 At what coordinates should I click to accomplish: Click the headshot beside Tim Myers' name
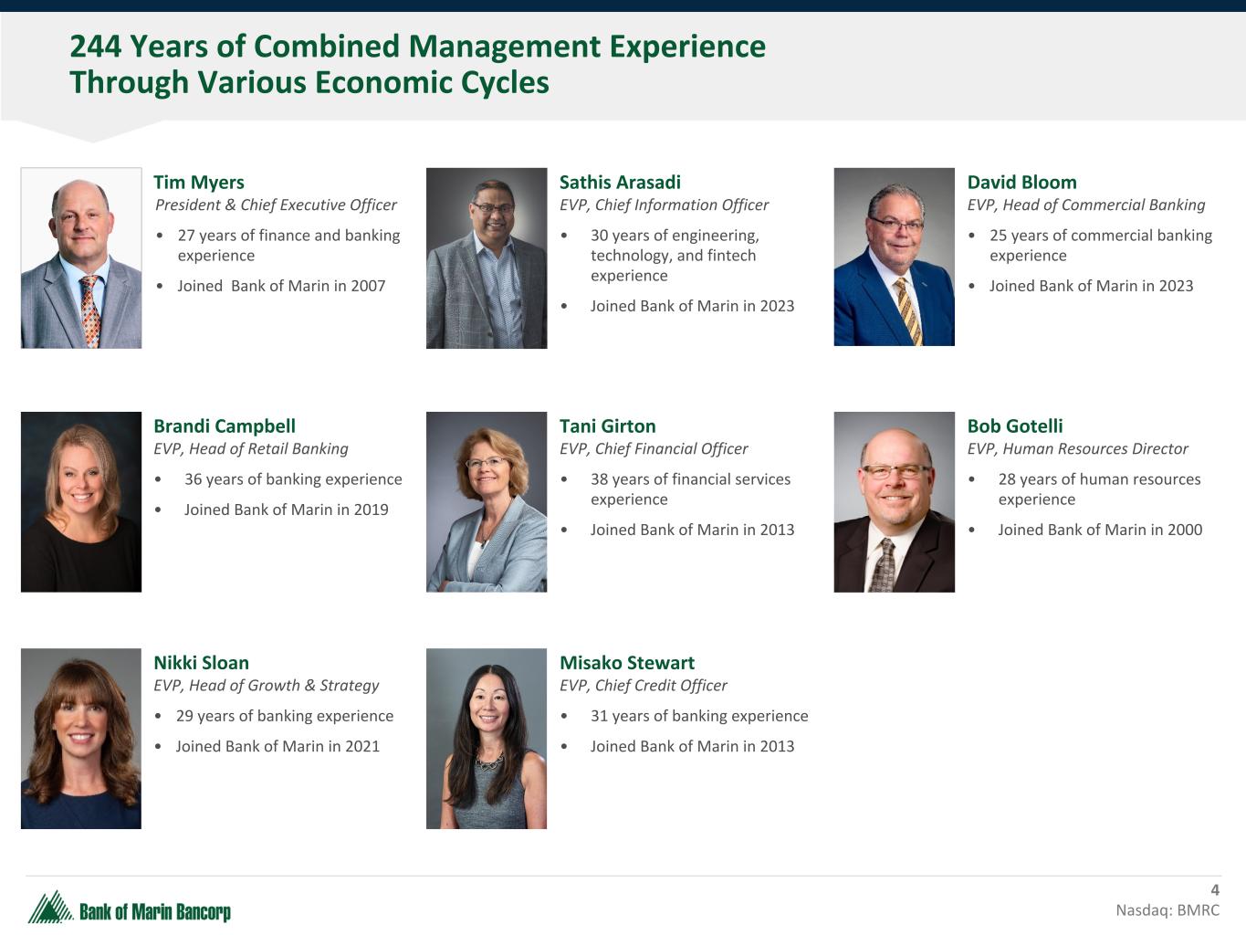[x=81, y=257]
